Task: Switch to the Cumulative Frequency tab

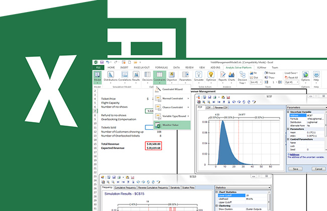Action: pos(125,188)
